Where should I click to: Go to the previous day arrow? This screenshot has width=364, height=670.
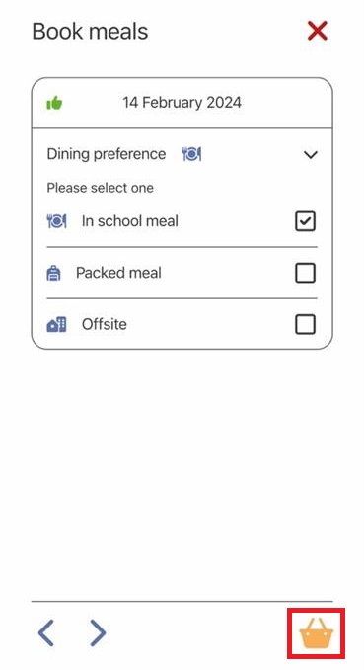[x=46, y=632]
